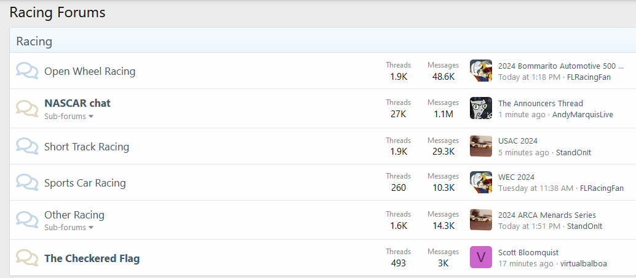The image size is (636, 278).
Task: Expand Sub-forums under NASCAR chat
Action: [x=68, y=116]
